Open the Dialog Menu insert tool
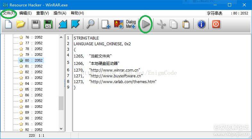This screenshot has width=252, height=139. [x=131, y=24]
